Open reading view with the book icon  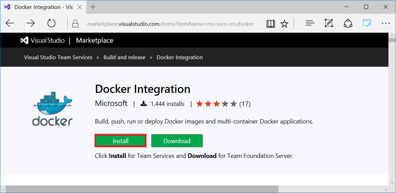(271, 24)
